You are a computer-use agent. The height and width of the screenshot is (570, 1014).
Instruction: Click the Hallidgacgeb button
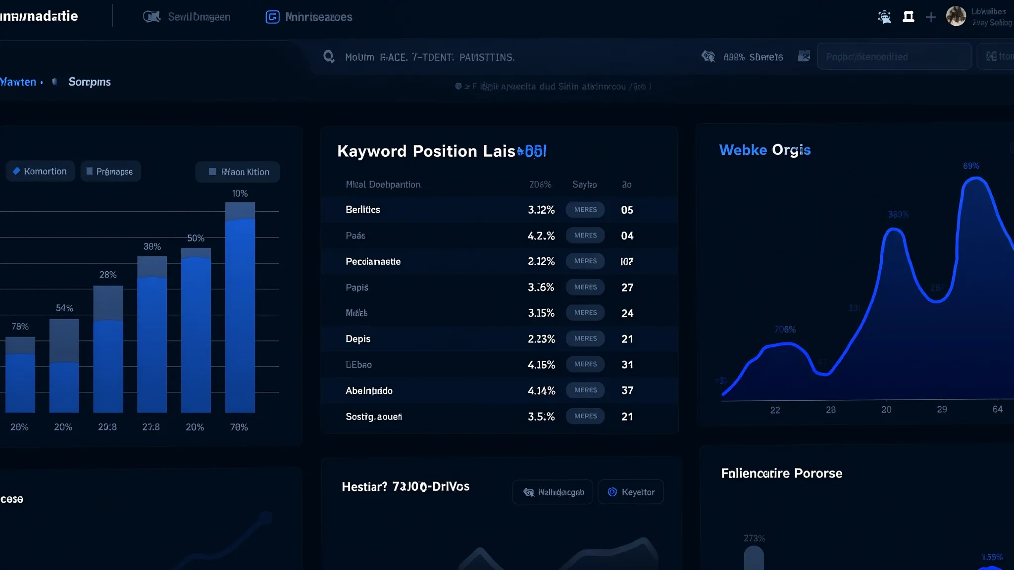click(553, 492)
